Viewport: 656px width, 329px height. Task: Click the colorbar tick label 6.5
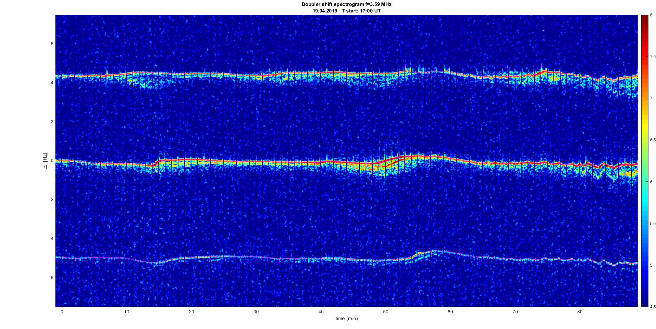(653, 140)
